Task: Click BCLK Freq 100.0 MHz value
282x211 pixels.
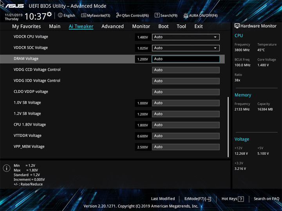Action: 242,65
